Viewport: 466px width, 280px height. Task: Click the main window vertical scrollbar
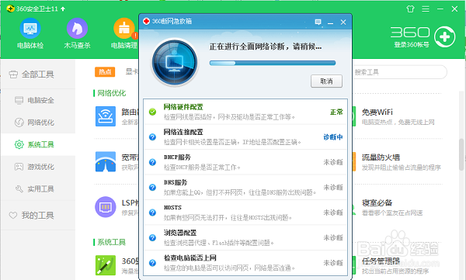pos(462,154)
